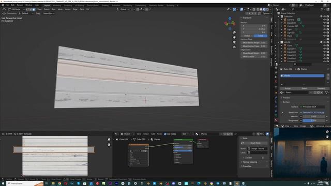The width and height of the screenshot is (331, 186).
Task: Open the outliner filter funnel icon
Action: 322,9
